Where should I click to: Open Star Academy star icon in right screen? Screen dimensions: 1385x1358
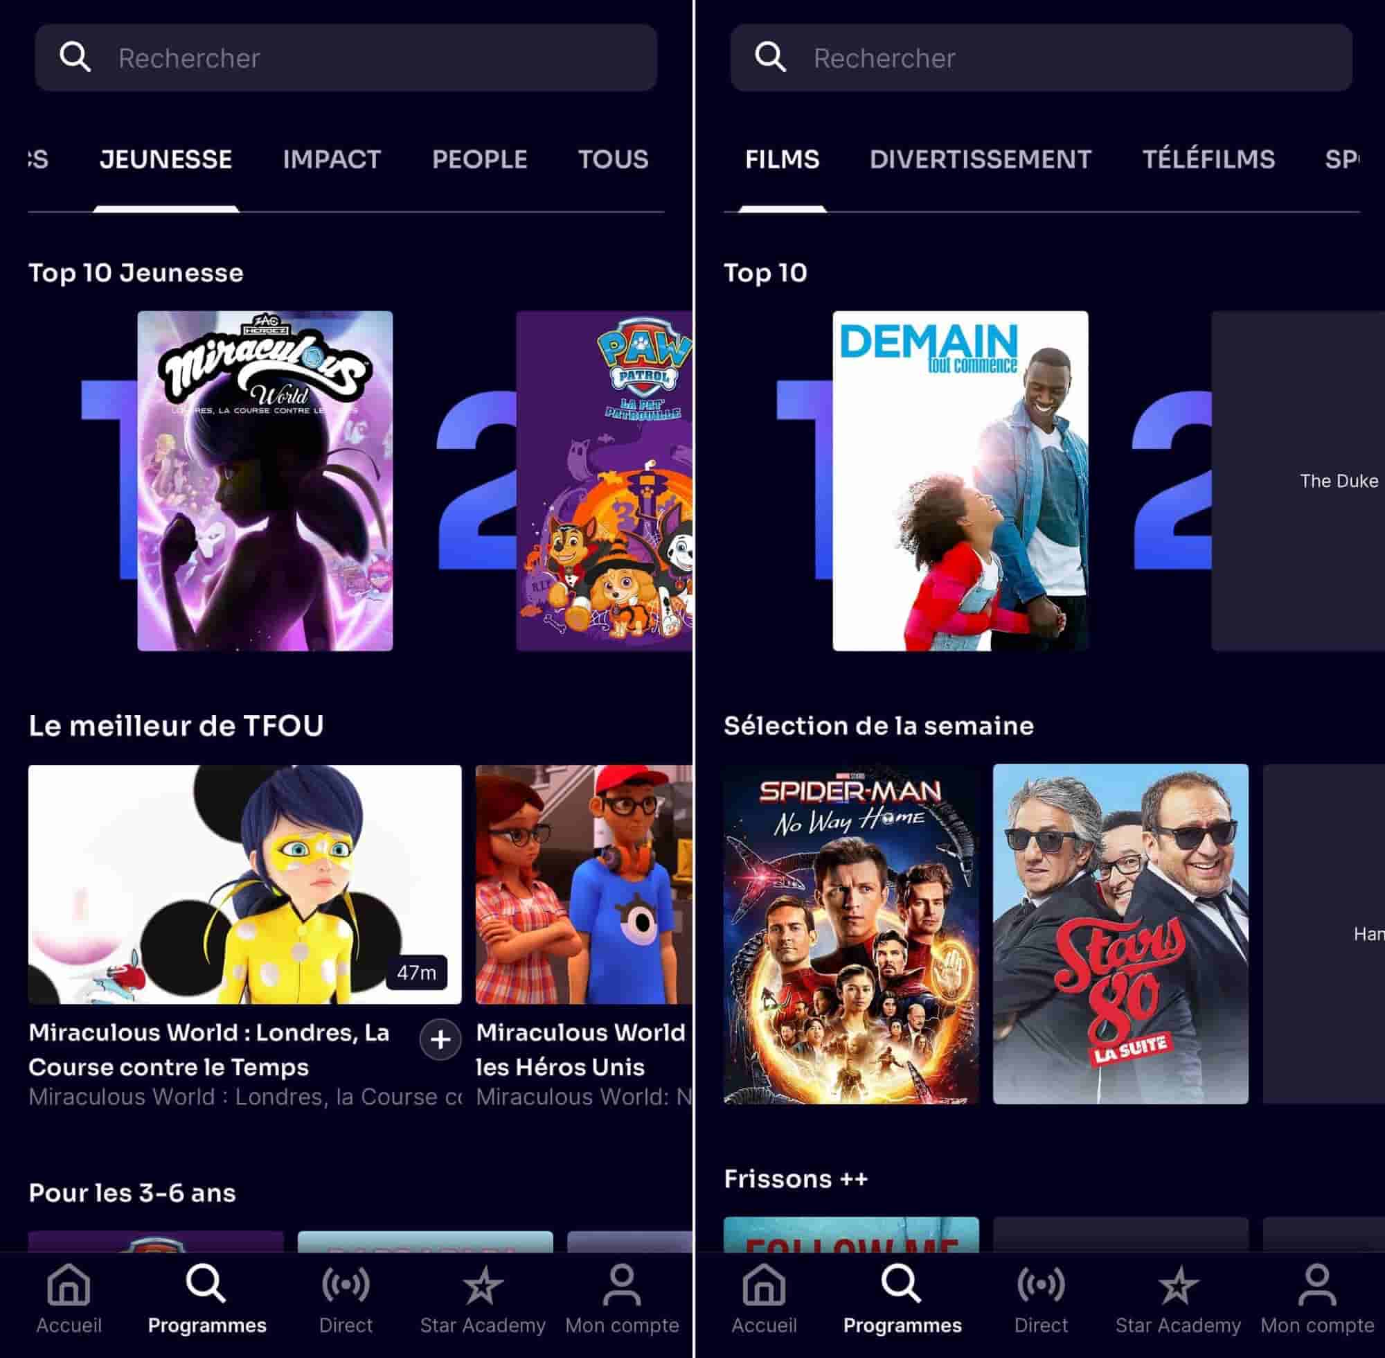pyautogui.click(x=1178, y=1285)
